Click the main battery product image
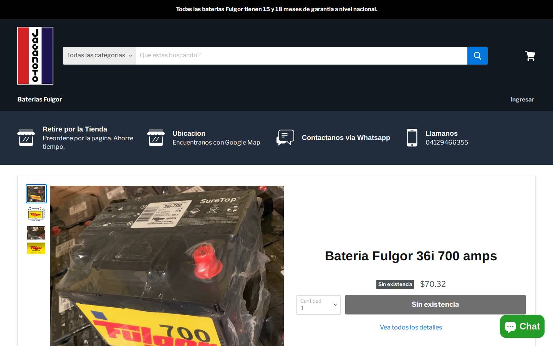 pos(167,266)
